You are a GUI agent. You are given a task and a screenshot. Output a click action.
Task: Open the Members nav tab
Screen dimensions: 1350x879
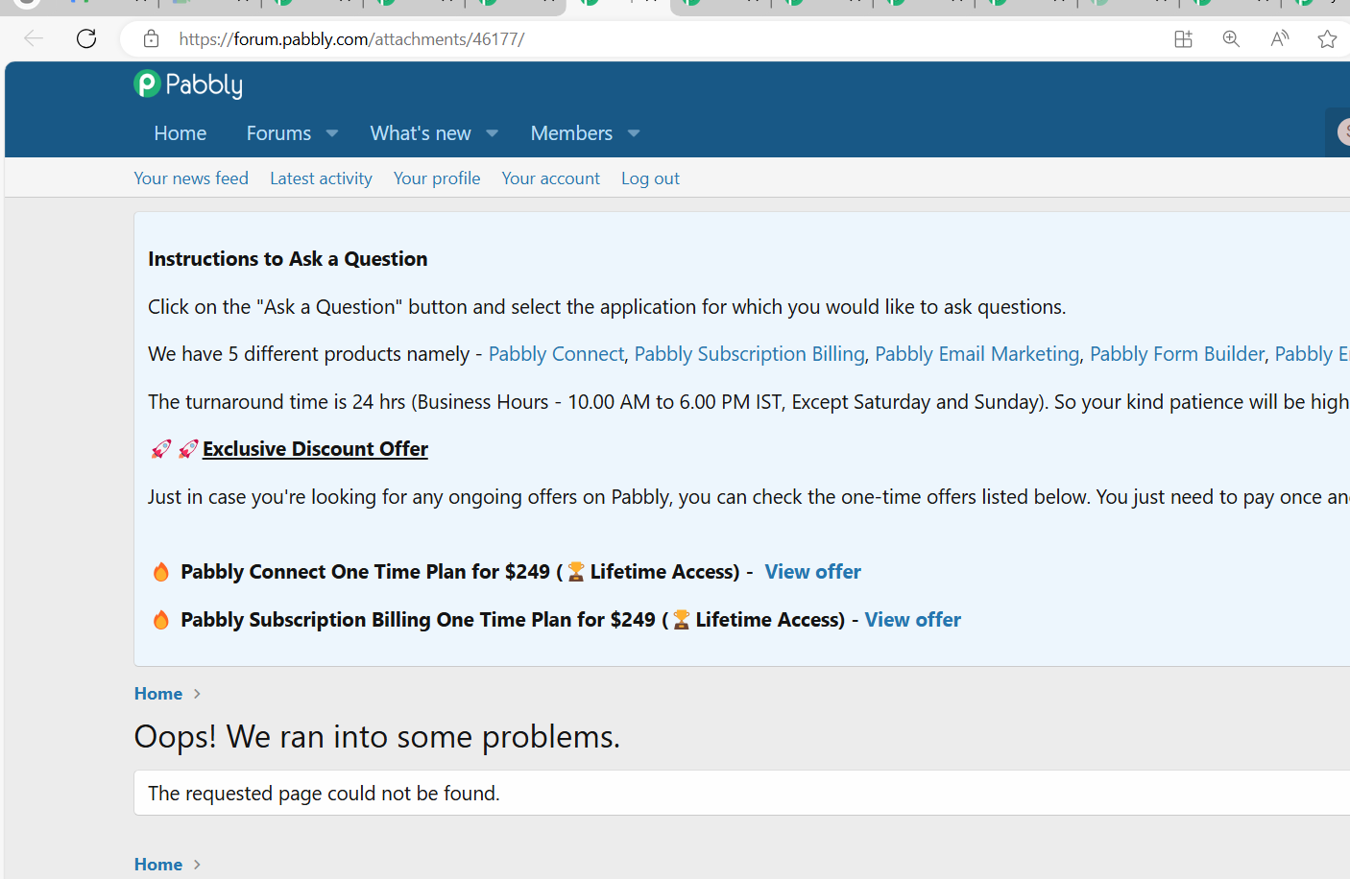click(571, 133)
